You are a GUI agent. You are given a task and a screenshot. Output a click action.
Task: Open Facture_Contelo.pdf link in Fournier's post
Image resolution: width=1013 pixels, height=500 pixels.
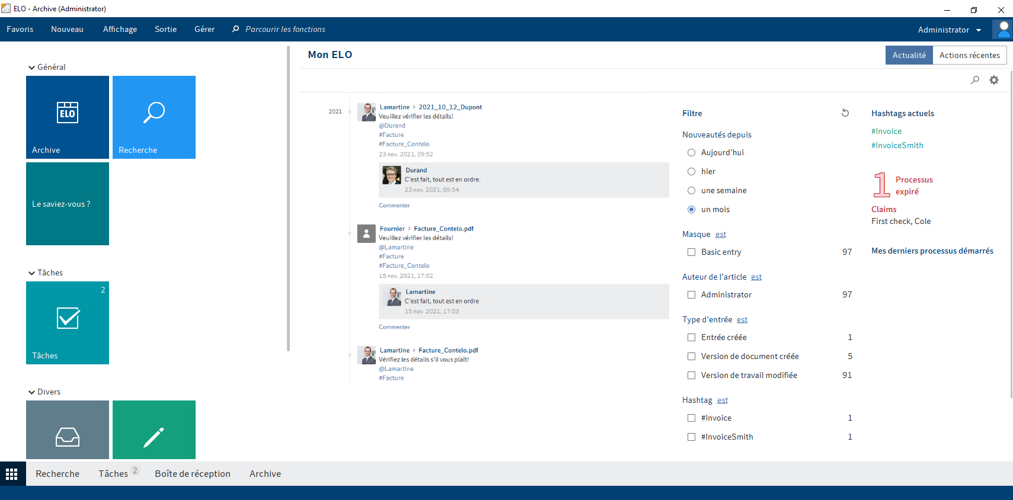443,229
